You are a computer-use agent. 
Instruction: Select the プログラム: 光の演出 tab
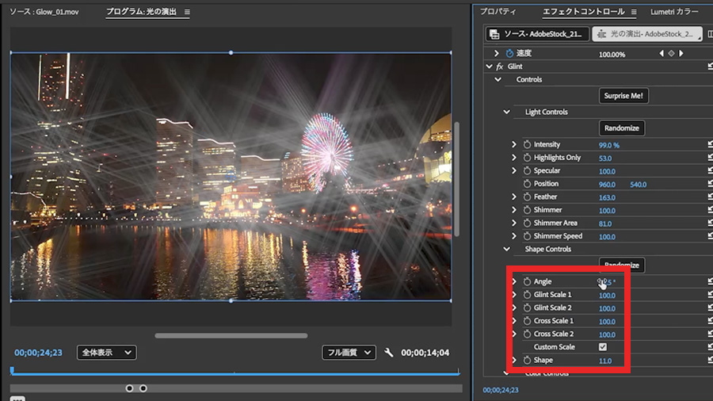[x=142, y=12]
